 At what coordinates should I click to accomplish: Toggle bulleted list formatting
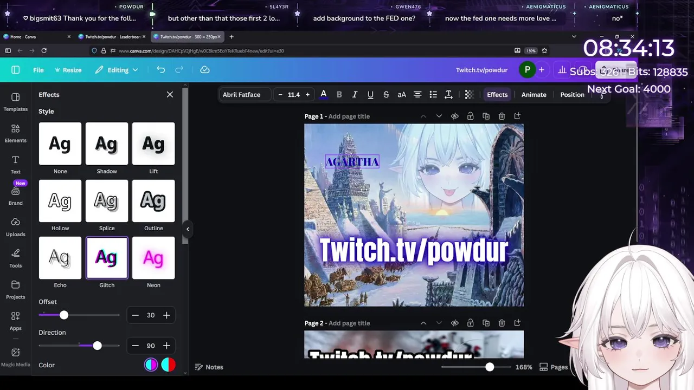click(433, 94)
